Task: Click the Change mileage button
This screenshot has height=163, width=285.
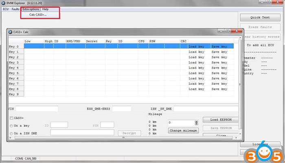Action: [x=183, y=130]
